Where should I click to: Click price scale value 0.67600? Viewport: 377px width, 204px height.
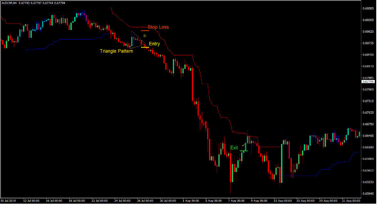tap(368, 90)
